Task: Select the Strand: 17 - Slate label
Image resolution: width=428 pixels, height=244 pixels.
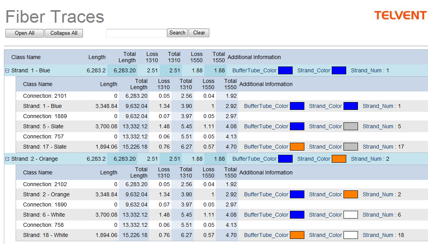Action: coord(45,147)
